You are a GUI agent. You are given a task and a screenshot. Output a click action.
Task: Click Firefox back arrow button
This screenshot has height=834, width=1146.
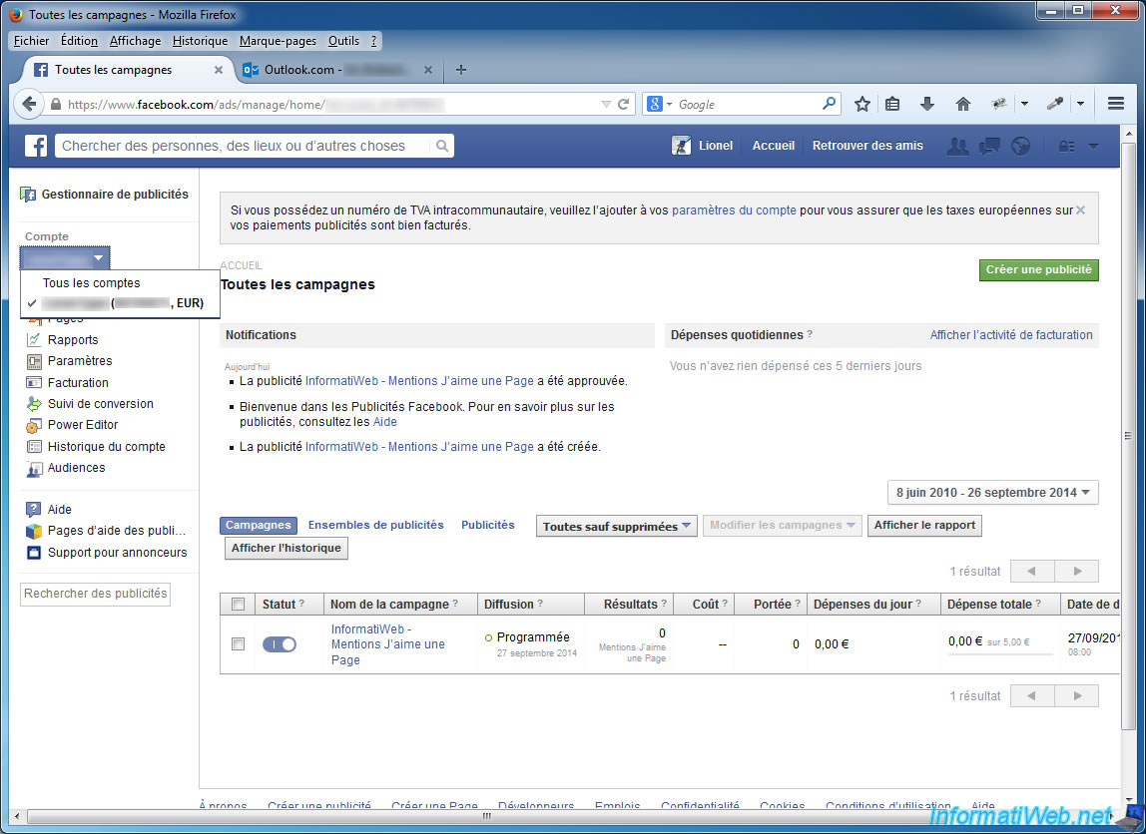pos(29,105)
